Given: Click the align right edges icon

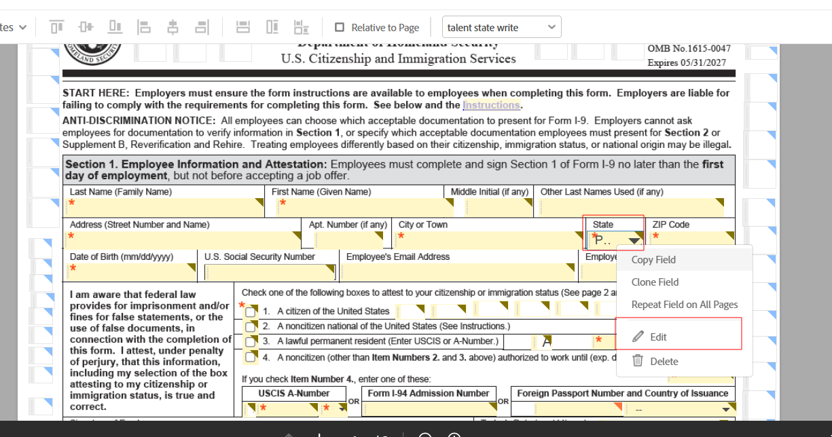Looking at the screenshot, I should pos(202,27).
